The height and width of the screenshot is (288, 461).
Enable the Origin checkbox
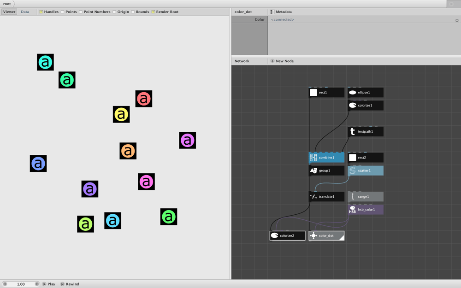coord(114,12)
